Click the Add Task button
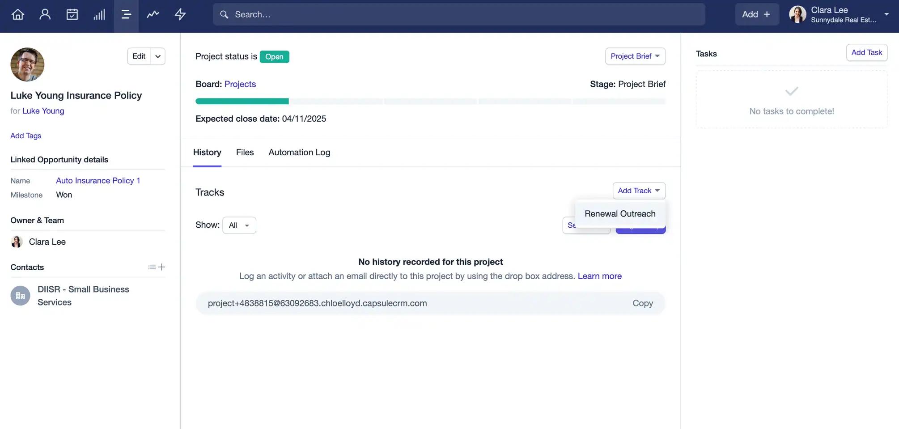 click(x=866, y=53)
